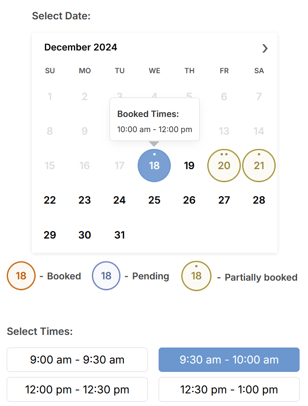This screenshot has width=308, height=406.
Task: Pick December 22 on the calendar
Action: point(50,200)
